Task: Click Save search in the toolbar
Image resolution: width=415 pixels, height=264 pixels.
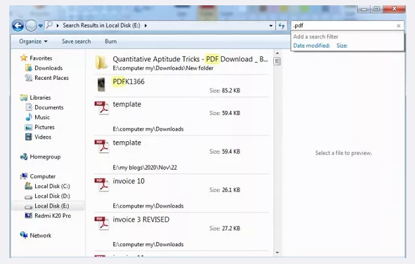Action: coord(76,42)
